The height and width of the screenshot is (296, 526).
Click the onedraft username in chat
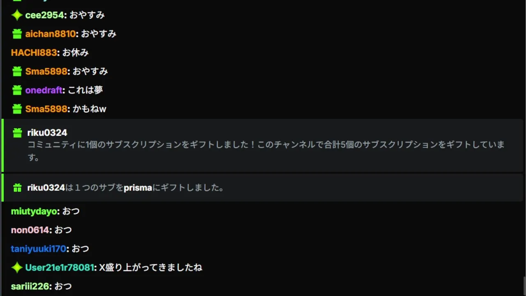tap(44, 90)
